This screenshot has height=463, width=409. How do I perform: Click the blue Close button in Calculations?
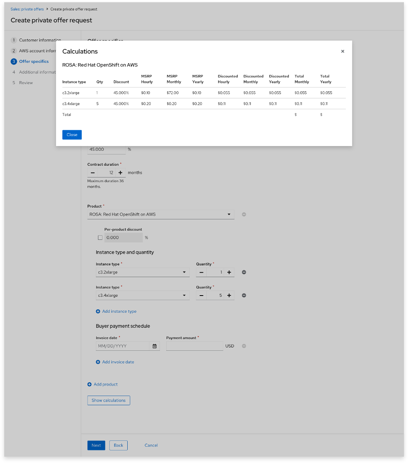[x=72, y=135]
